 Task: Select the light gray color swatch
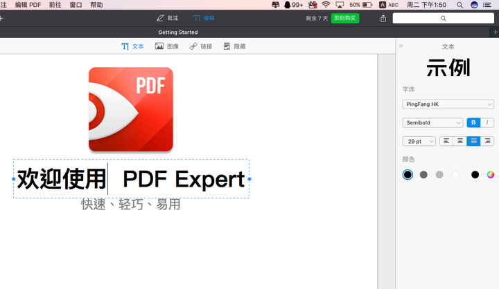439,175
